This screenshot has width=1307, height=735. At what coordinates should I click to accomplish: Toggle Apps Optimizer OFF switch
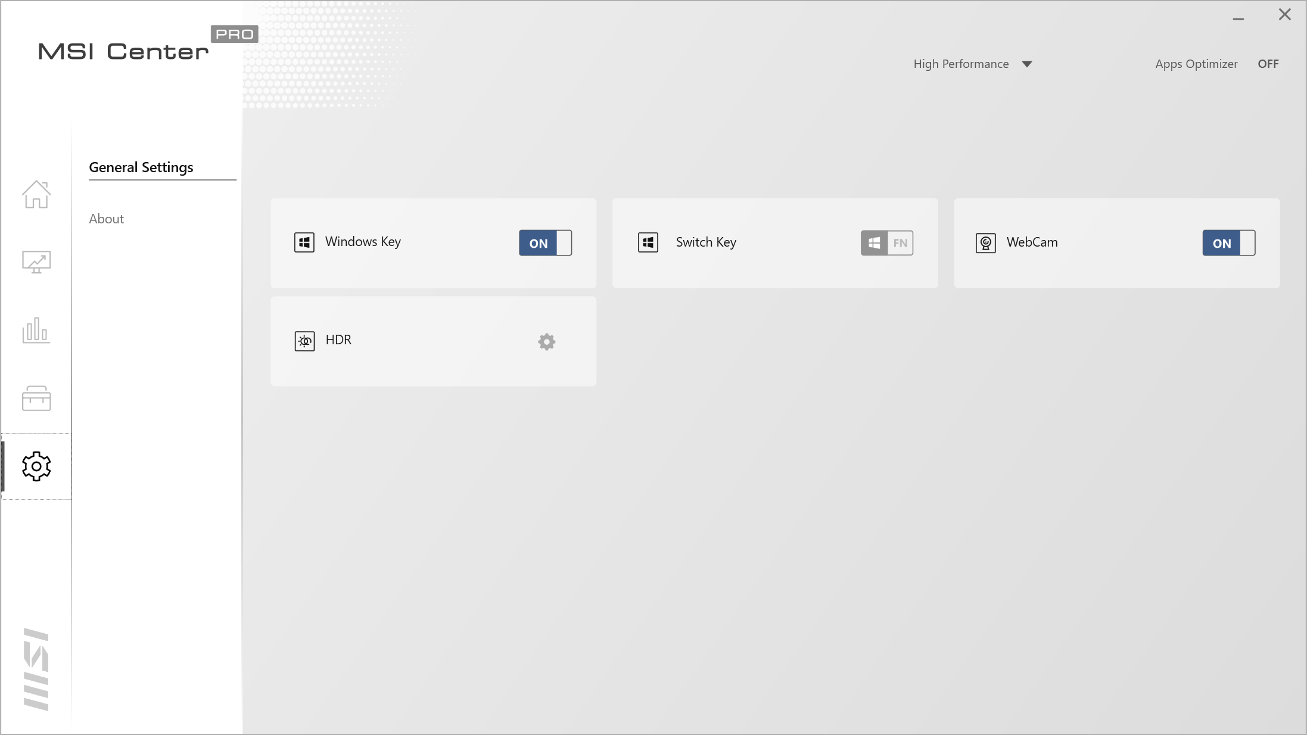coord(1268,64)
